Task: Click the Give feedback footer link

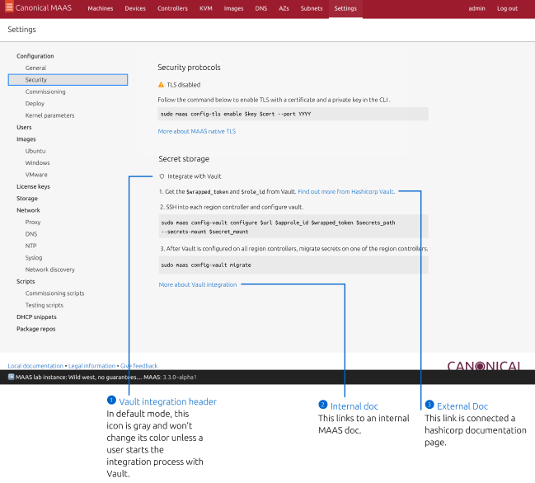Action: [x=138, y=365]
